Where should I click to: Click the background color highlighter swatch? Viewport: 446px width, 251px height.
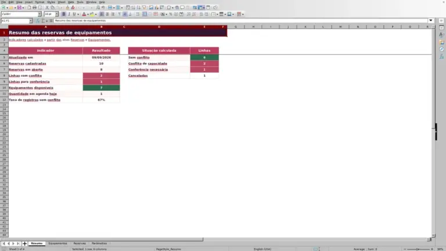tap(92, 14)
